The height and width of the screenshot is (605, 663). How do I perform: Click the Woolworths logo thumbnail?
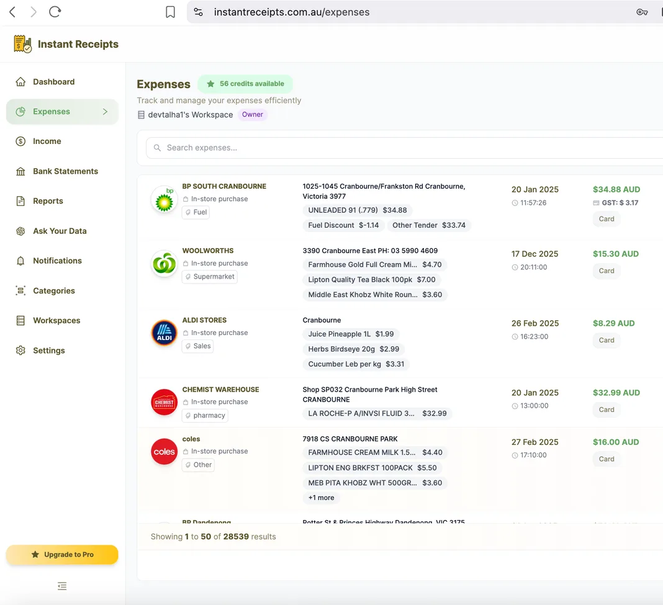pos(164,264)
